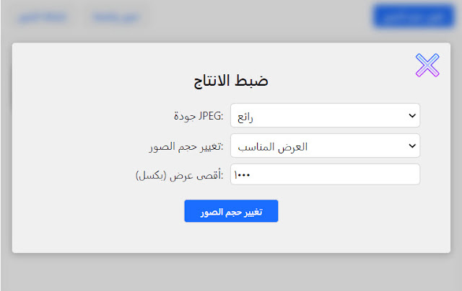Click the blurred blue button behind the dialog

(x=414, y=17)
